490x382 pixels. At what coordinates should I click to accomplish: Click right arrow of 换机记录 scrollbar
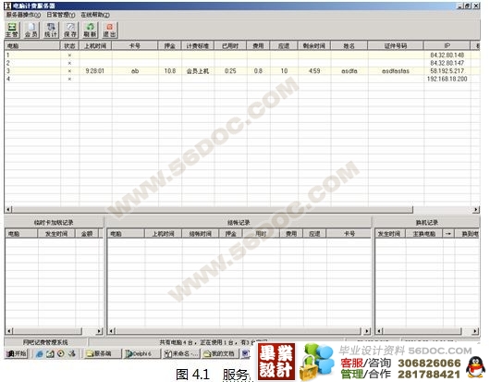[475, 331]
